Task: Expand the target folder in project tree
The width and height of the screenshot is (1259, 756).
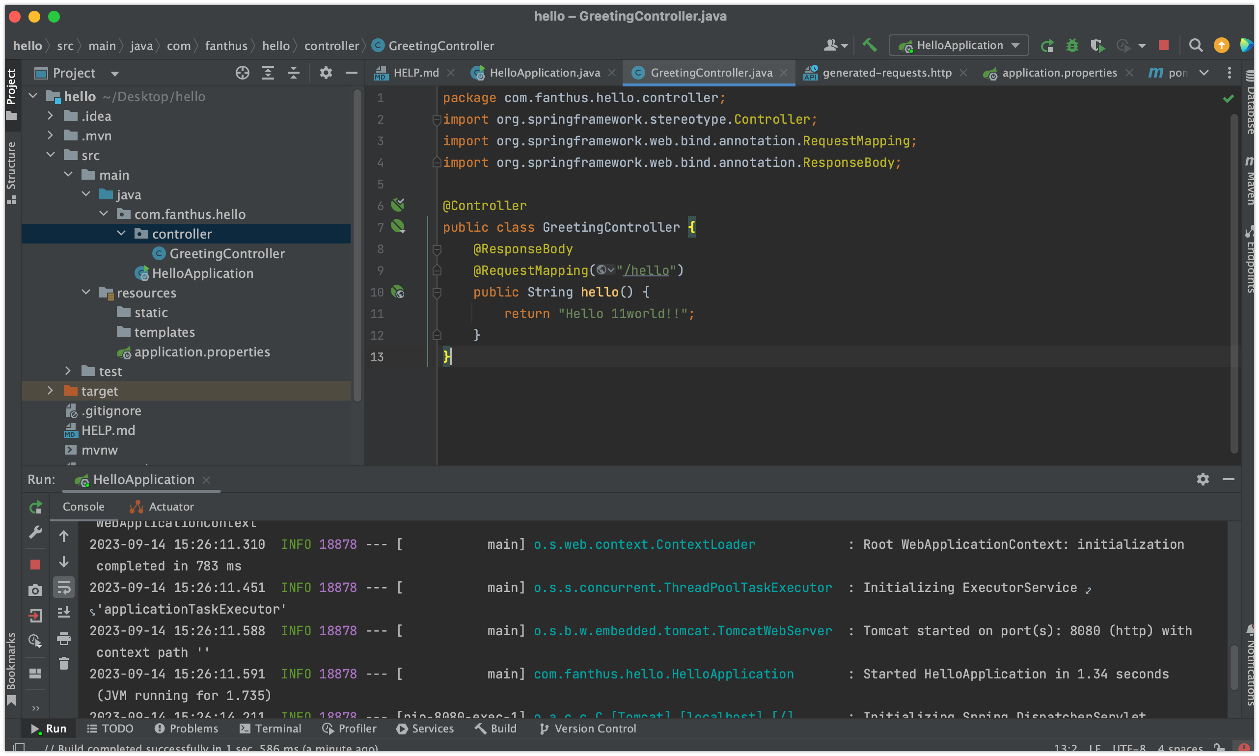Action: pos(50,391)
